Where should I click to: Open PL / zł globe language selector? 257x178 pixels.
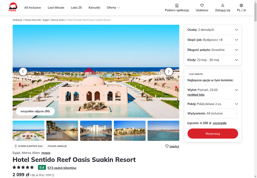tap(241, 5)
